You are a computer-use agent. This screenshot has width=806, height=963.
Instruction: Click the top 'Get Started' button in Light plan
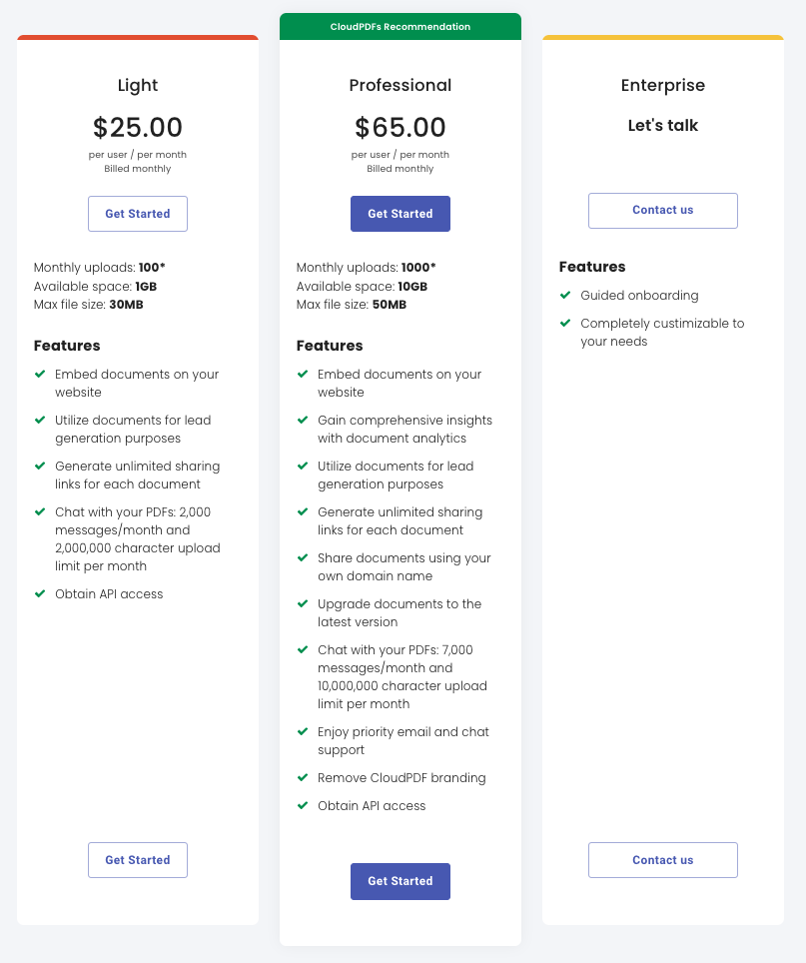click(137, 213)
